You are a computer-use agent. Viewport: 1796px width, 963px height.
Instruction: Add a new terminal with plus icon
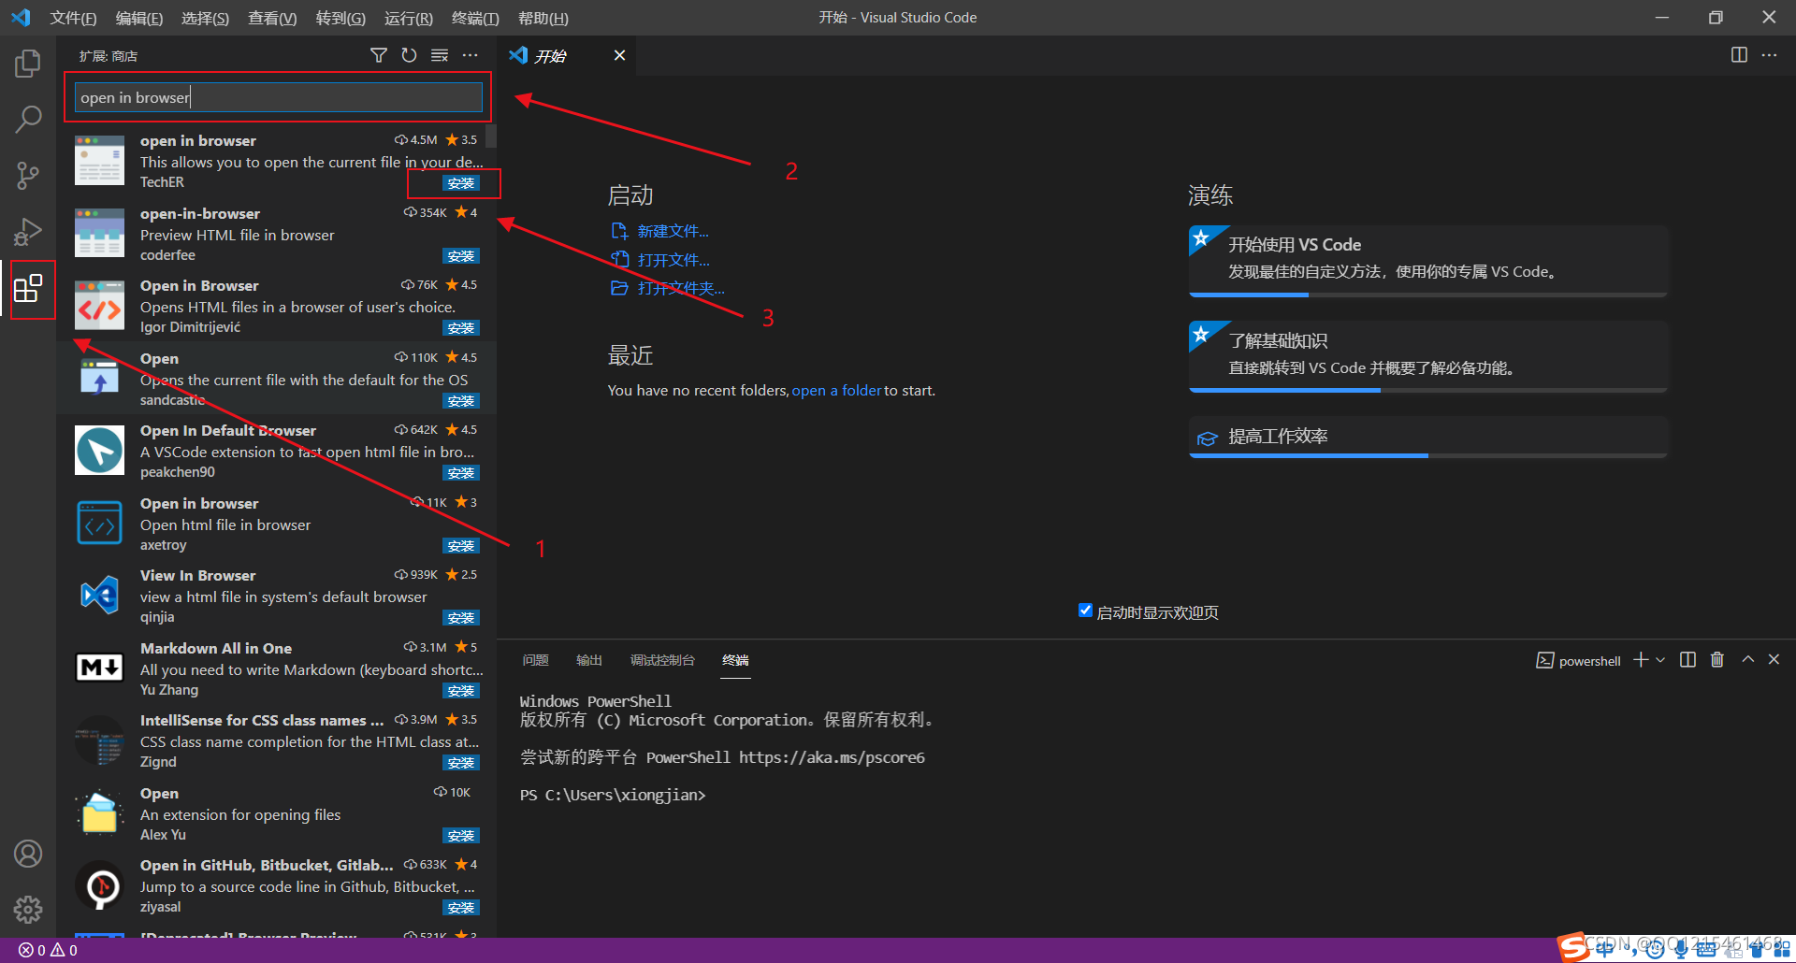tap(1641, 660)
